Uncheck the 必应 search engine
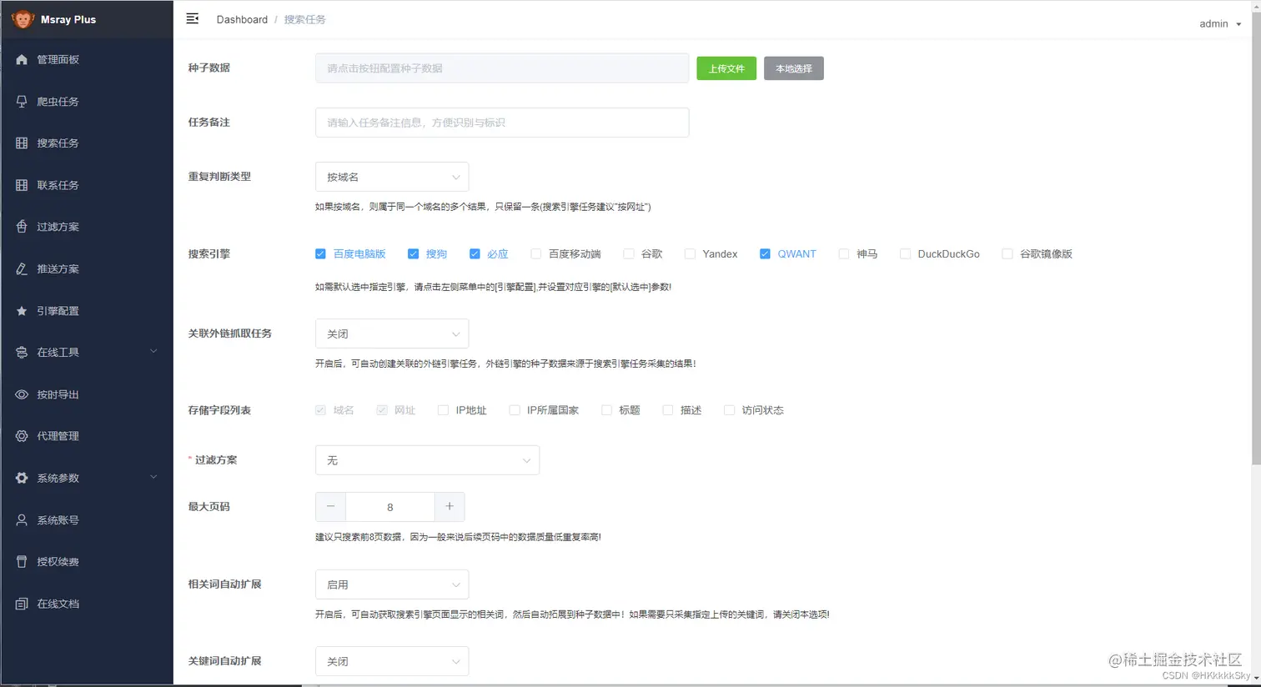This screenshot has height=687, width=1261. (x=475, y=253)
